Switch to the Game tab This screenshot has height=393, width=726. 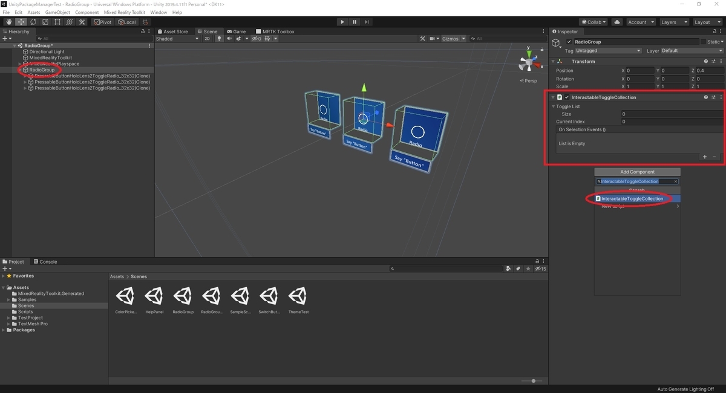(x=236, y=31)
